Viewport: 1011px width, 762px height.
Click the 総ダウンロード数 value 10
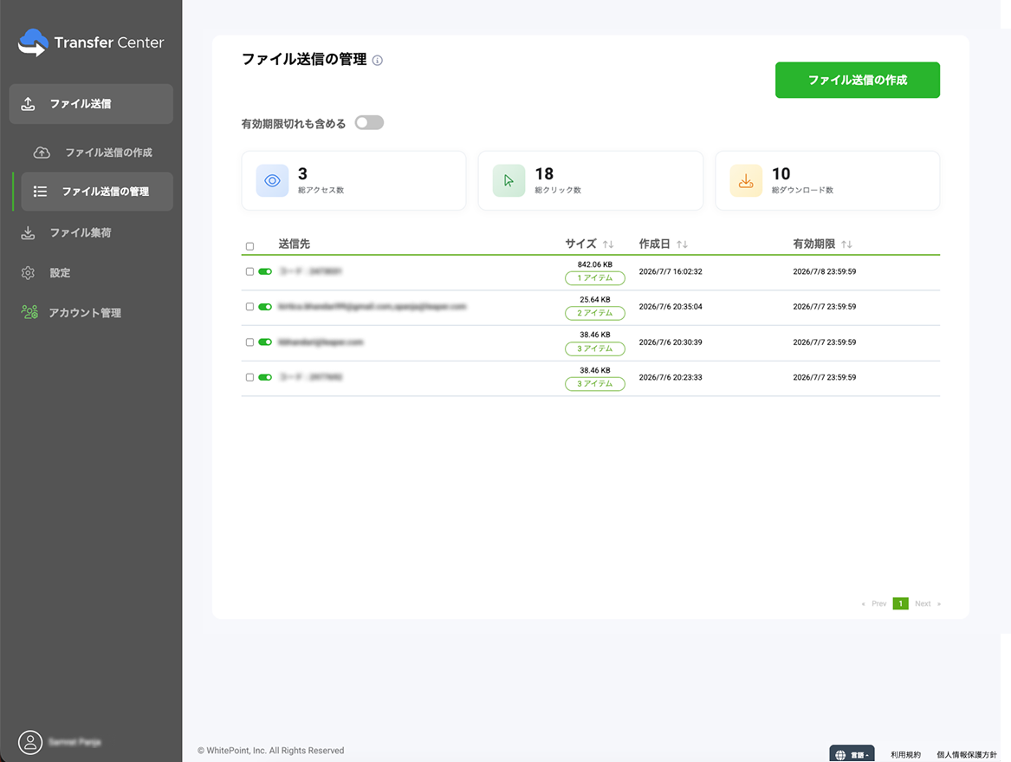781,173
